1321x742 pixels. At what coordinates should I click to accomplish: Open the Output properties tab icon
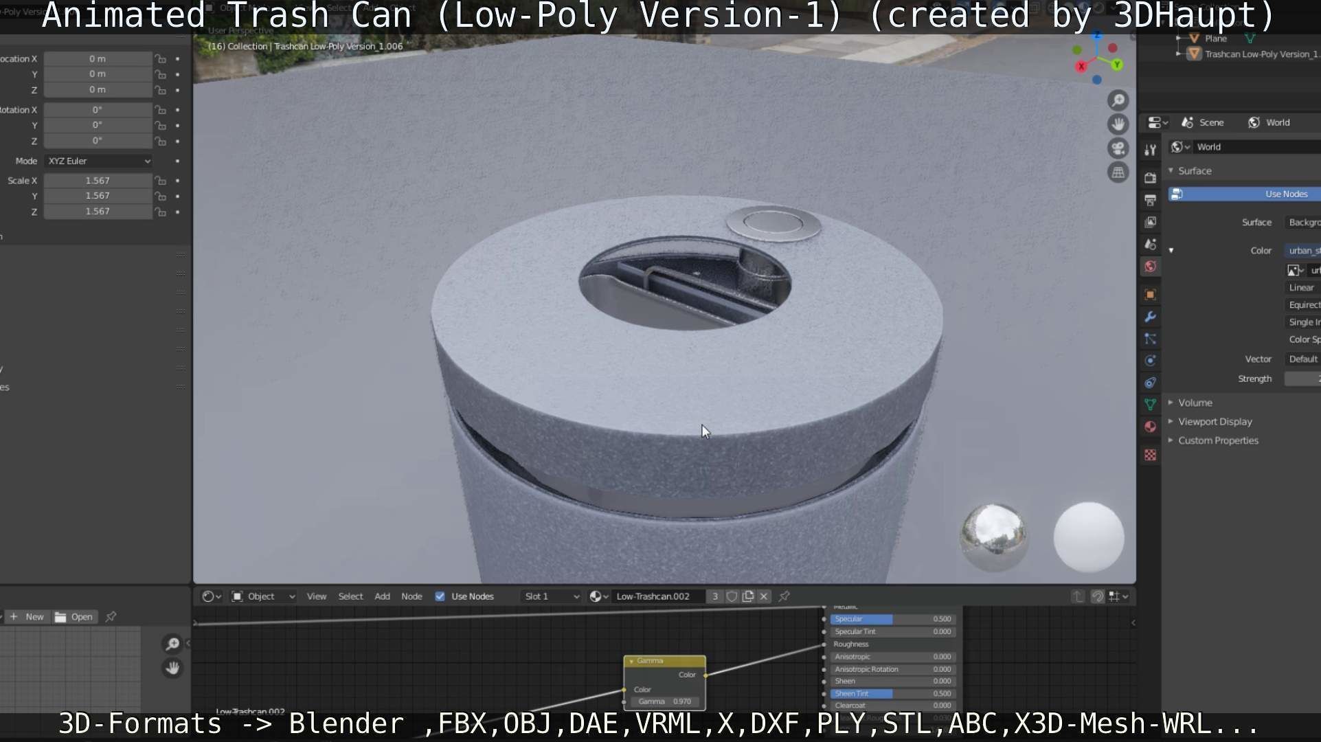pyautogui.click(x=1150, y=200)
